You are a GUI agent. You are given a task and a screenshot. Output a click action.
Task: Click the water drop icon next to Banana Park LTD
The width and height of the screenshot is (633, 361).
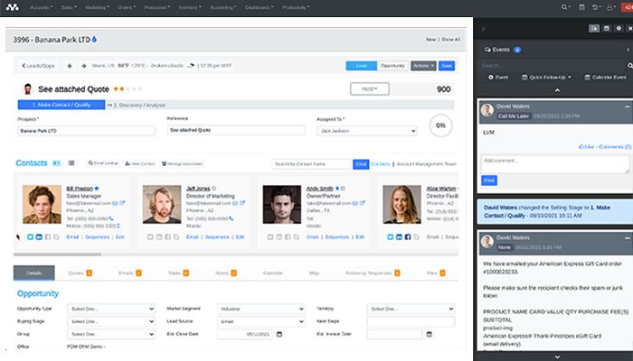coord(94,40)
